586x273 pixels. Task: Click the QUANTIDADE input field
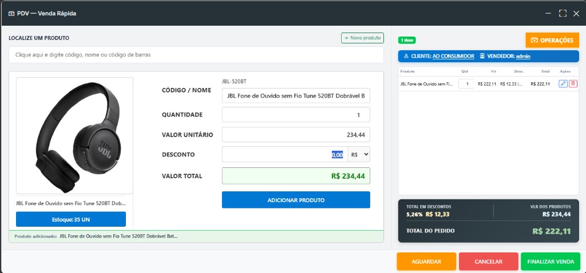pos(296,114)
